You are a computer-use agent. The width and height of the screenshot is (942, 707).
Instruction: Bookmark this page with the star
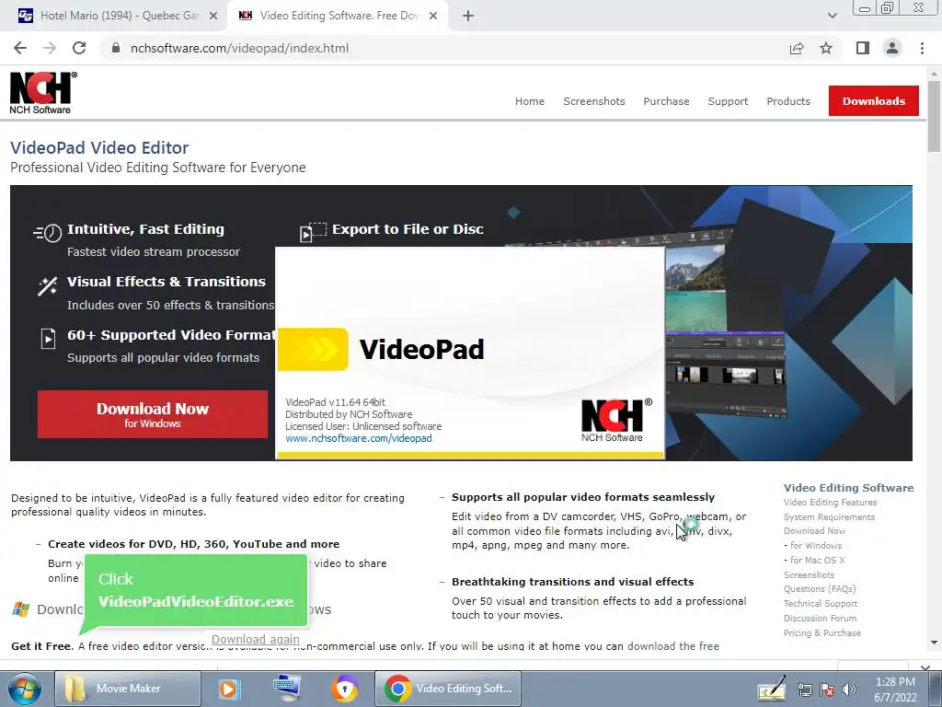[x=826, y=48]
